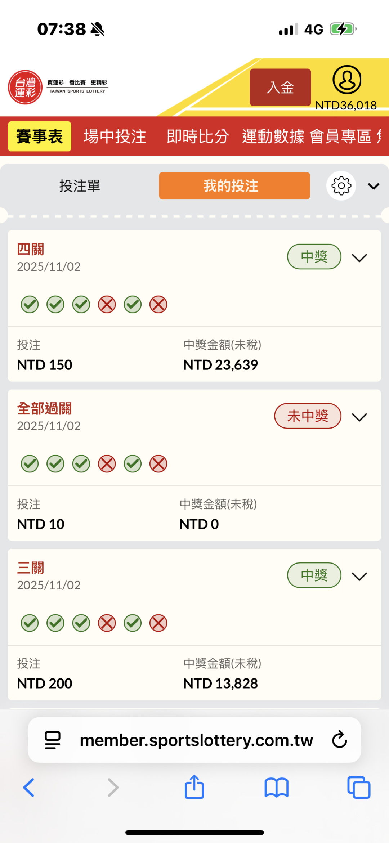Expand the 四關 bet details chevron
The height and width of the screenshot is (843, 389).
pos(359,257)
